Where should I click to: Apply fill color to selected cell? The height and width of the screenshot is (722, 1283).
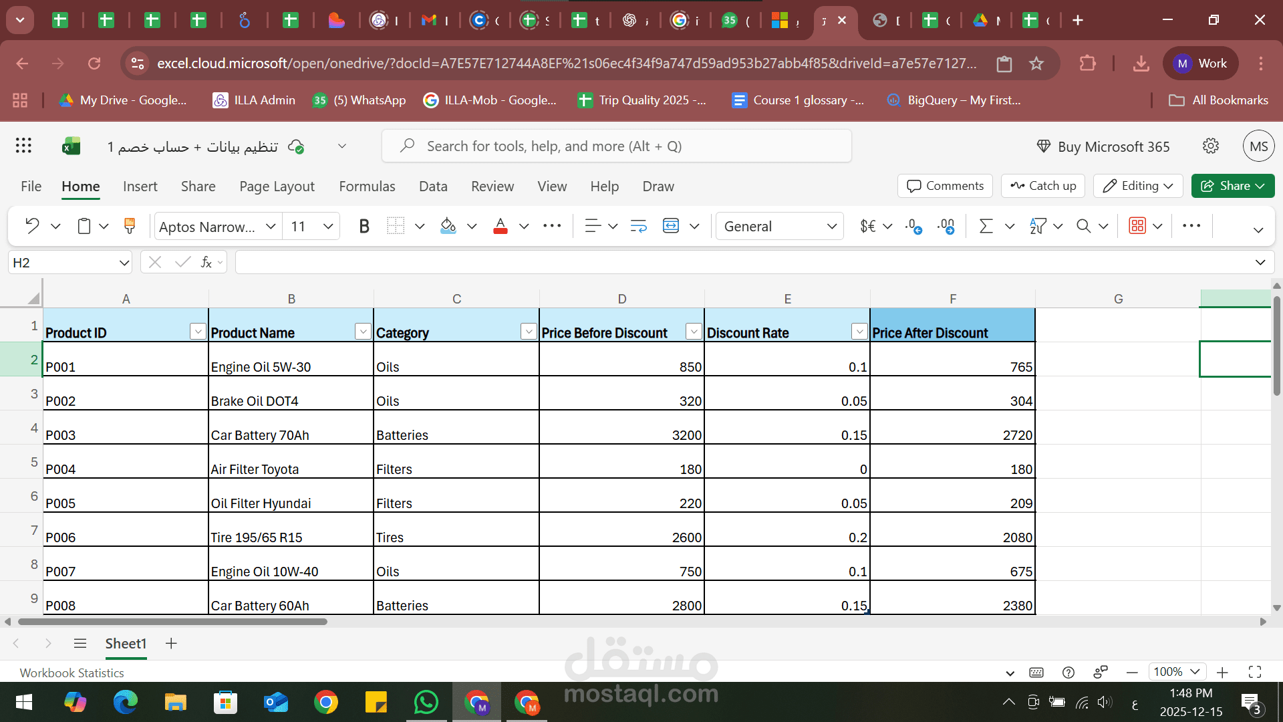(x=448, y=226)
